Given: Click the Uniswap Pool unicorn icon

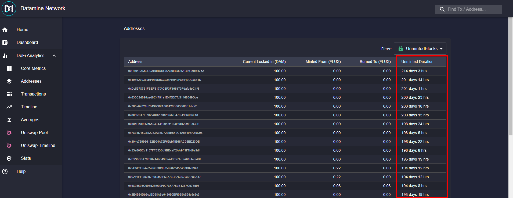Looking at the screenshot, I should (9, 133).
